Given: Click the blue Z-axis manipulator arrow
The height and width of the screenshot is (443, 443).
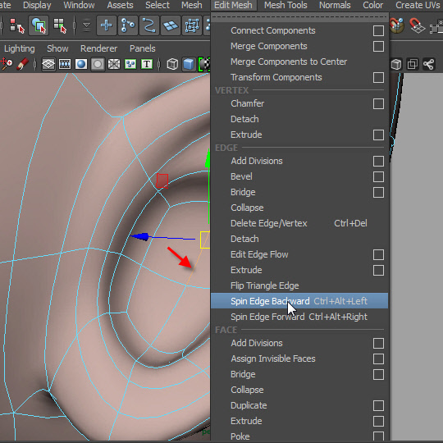Looking at the screenshot, I should tap(140, 237).
